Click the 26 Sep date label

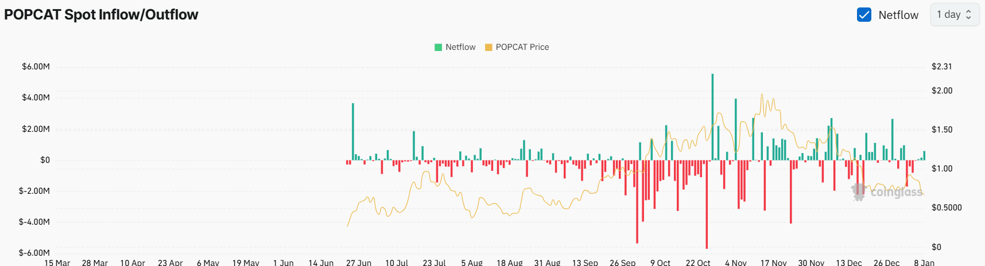tap(623, 262)
